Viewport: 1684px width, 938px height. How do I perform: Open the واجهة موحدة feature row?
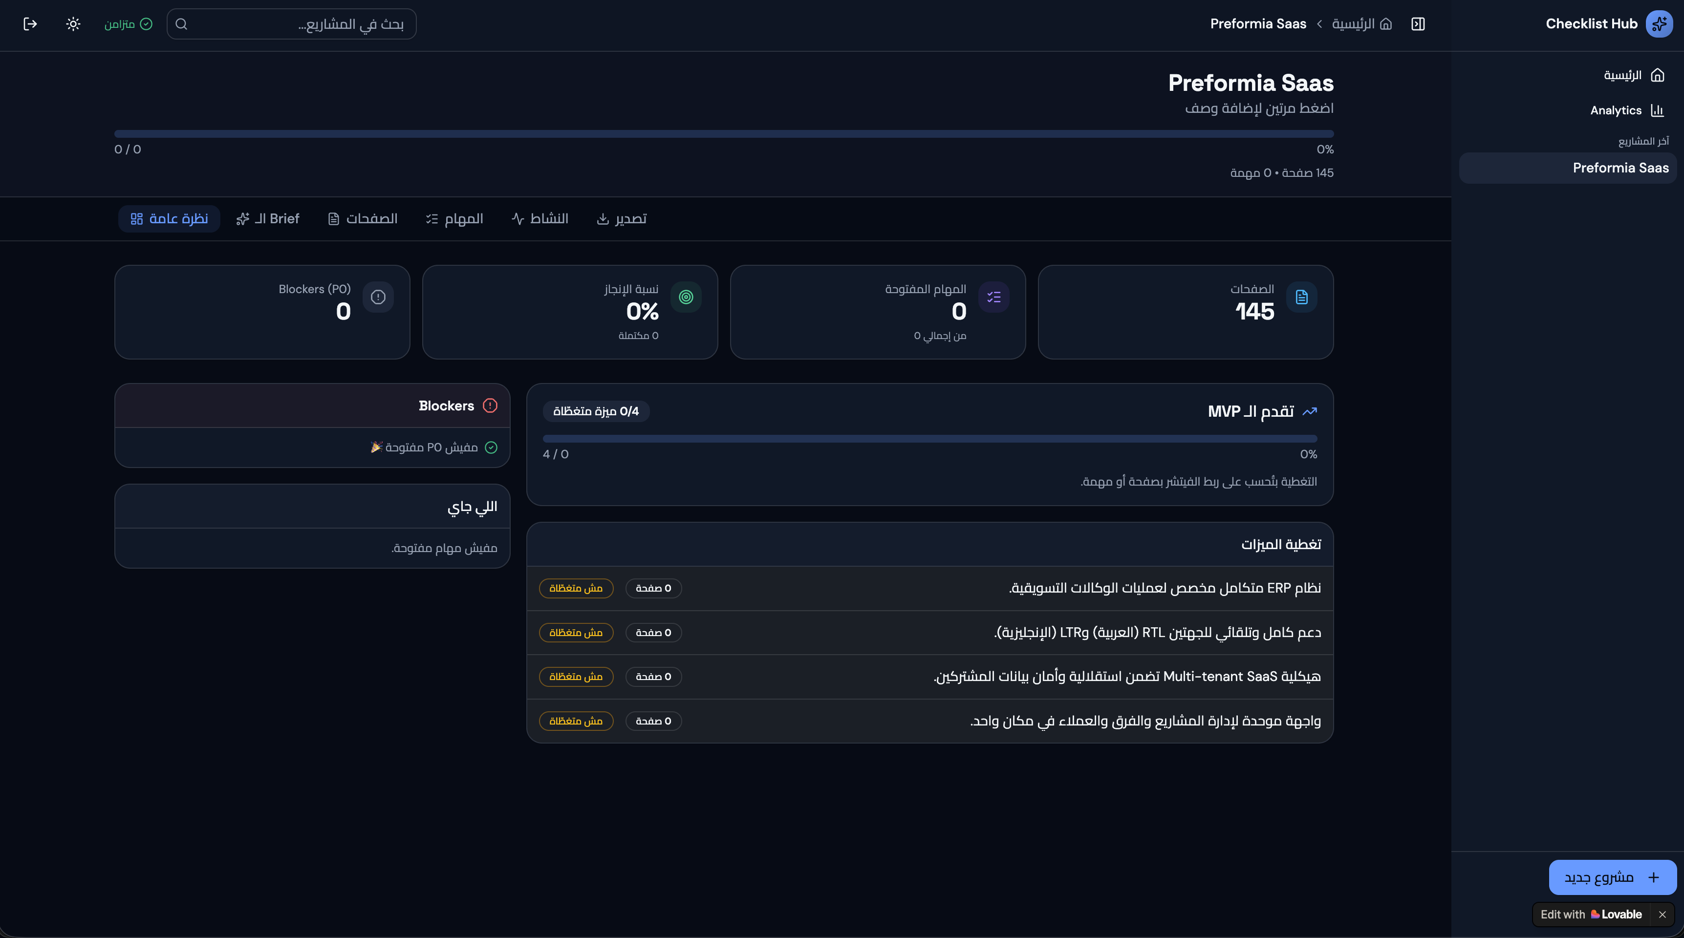929,721
